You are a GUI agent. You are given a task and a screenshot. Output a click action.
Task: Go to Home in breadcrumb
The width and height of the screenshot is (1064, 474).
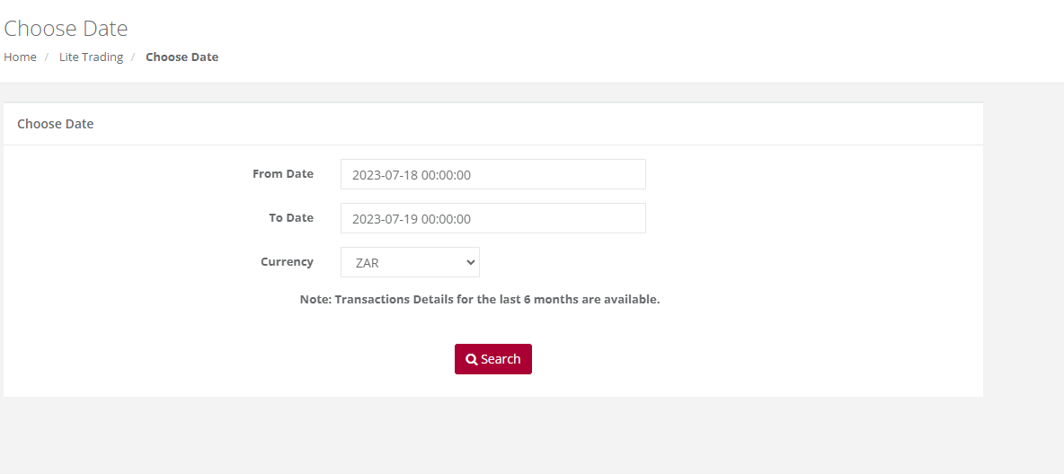coord(21,57)
